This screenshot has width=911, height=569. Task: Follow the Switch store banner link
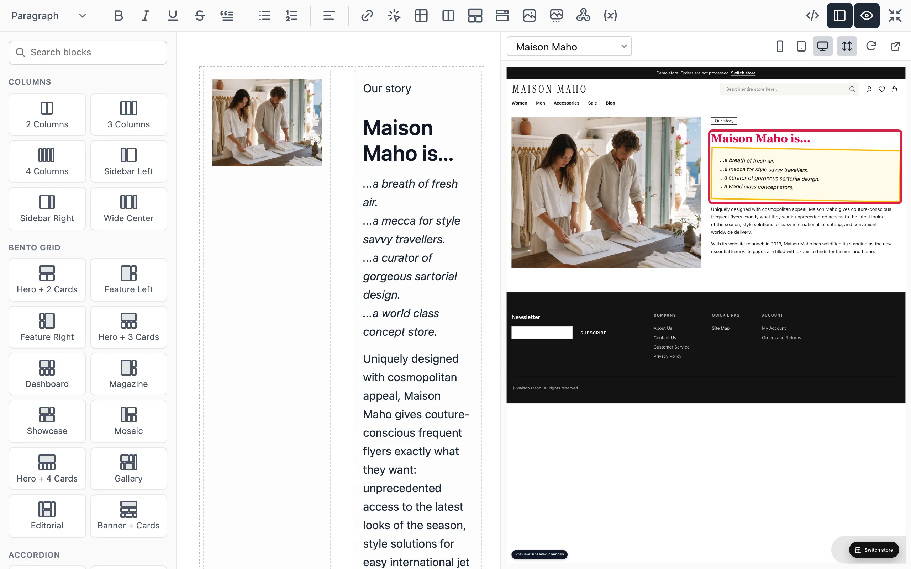743,73
